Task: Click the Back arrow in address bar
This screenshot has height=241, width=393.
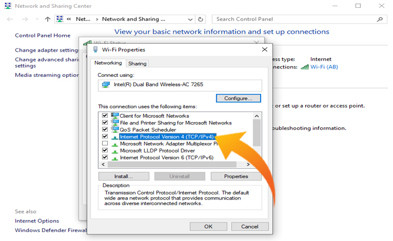Action: click(10, 19)
